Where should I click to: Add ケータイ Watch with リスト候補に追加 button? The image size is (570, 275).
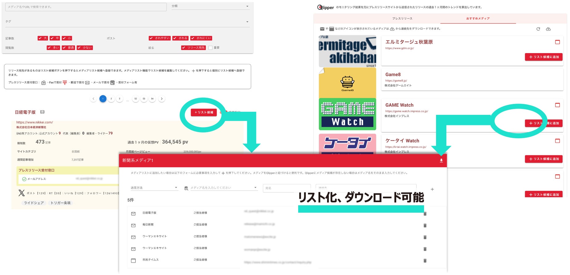544,159
